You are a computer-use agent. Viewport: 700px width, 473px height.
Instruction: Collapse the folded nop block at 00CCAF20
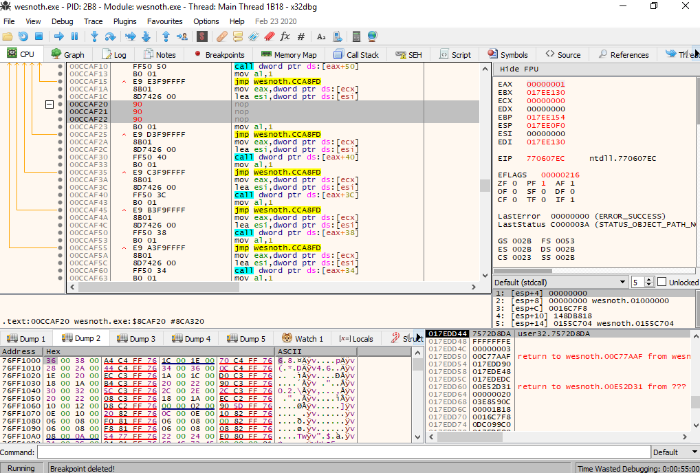50,104
